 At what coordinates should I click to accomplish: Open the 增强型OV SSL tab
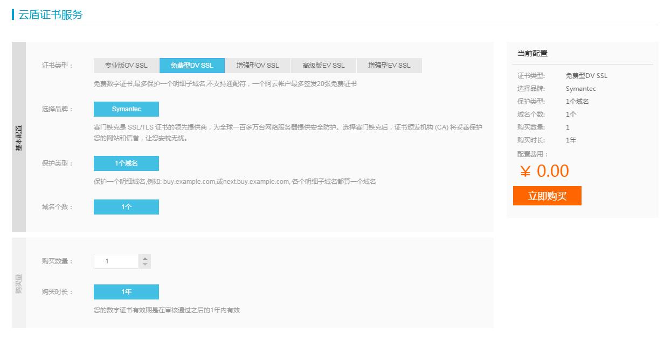point(257,65)
